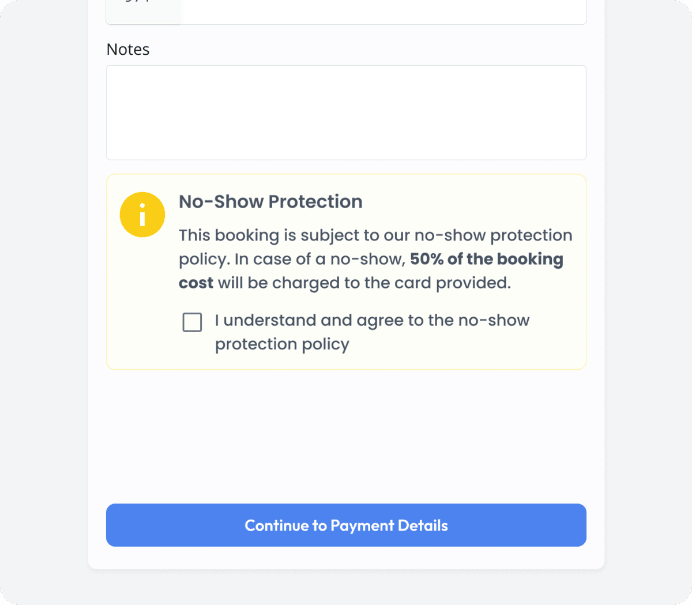Click the white booking form card
Viewport: 692px width, 605px height.
[x=346, y=438]
